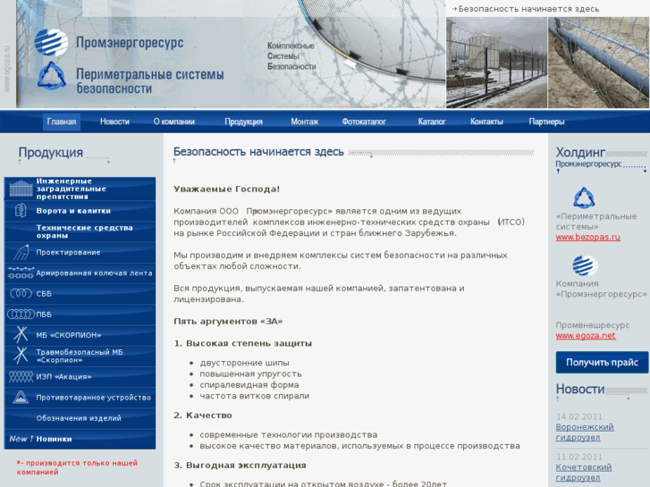Click the Промвнешресурс label in the sidebar
This screenshot has height=487, width=650.
tap(593, 325)
